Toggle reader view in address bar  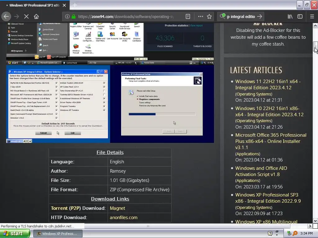click(x=188, y=17)
